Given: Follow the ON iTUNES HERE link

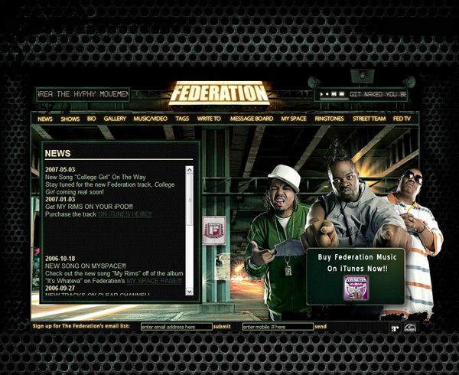Looking at the screenshot, I should [125, 214].
